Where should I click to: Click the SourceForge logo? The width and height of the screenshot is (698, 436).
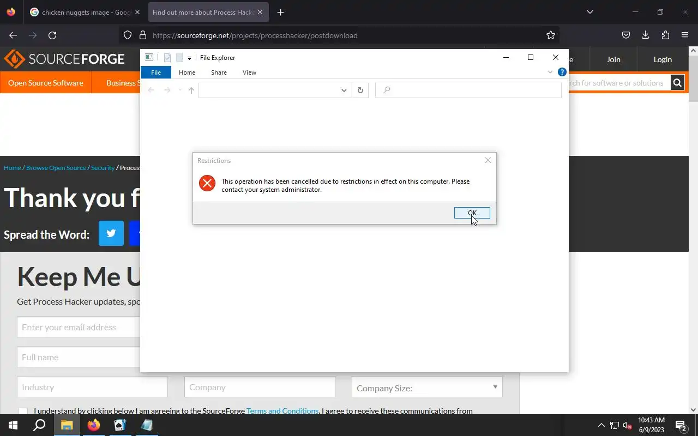point(64,59)
